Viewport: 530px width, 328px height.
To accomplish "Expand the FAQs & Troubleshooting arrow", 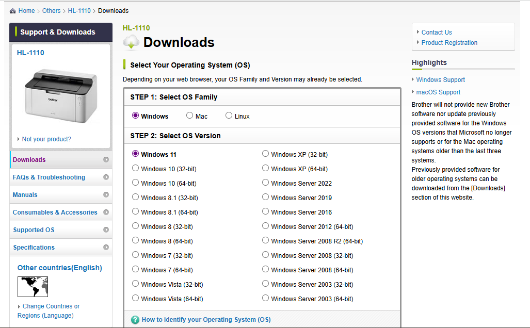I will point(106,177).
